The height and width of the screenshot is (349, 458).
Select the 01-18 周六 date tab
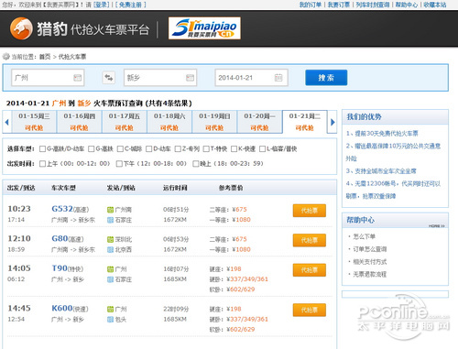(x=169, y=122)
